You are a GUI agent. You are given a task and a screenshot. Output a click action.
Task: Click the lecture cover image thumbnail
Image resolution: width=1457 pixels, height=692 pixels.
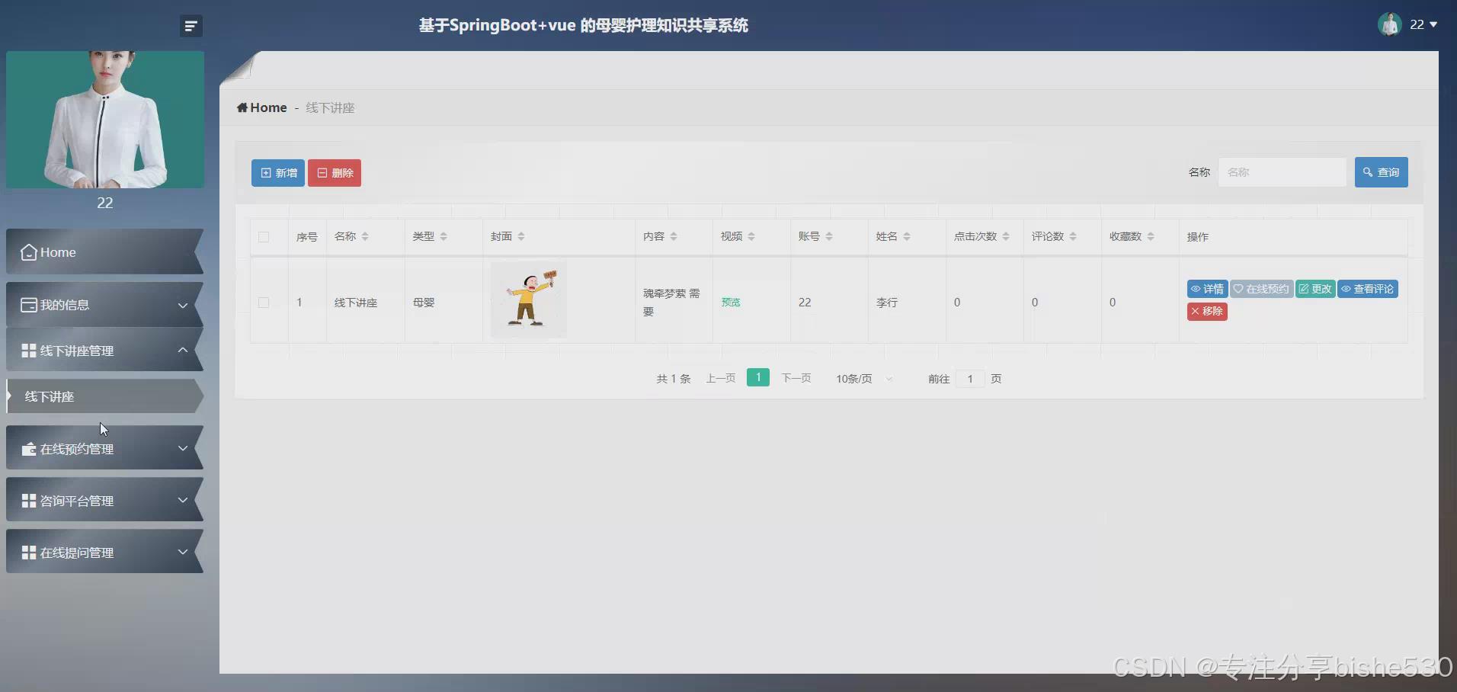point(529,299)
